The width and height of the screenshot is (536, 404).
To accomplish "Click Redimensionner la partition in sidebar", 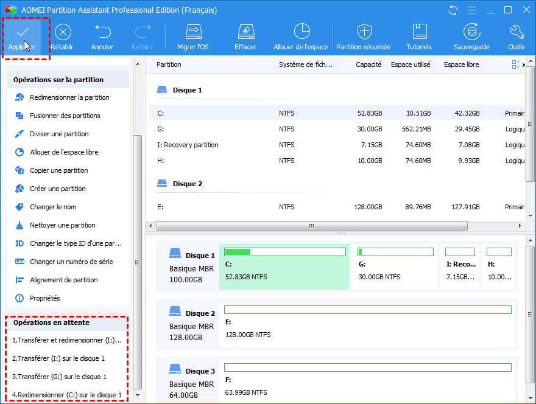I will (69, 97).
